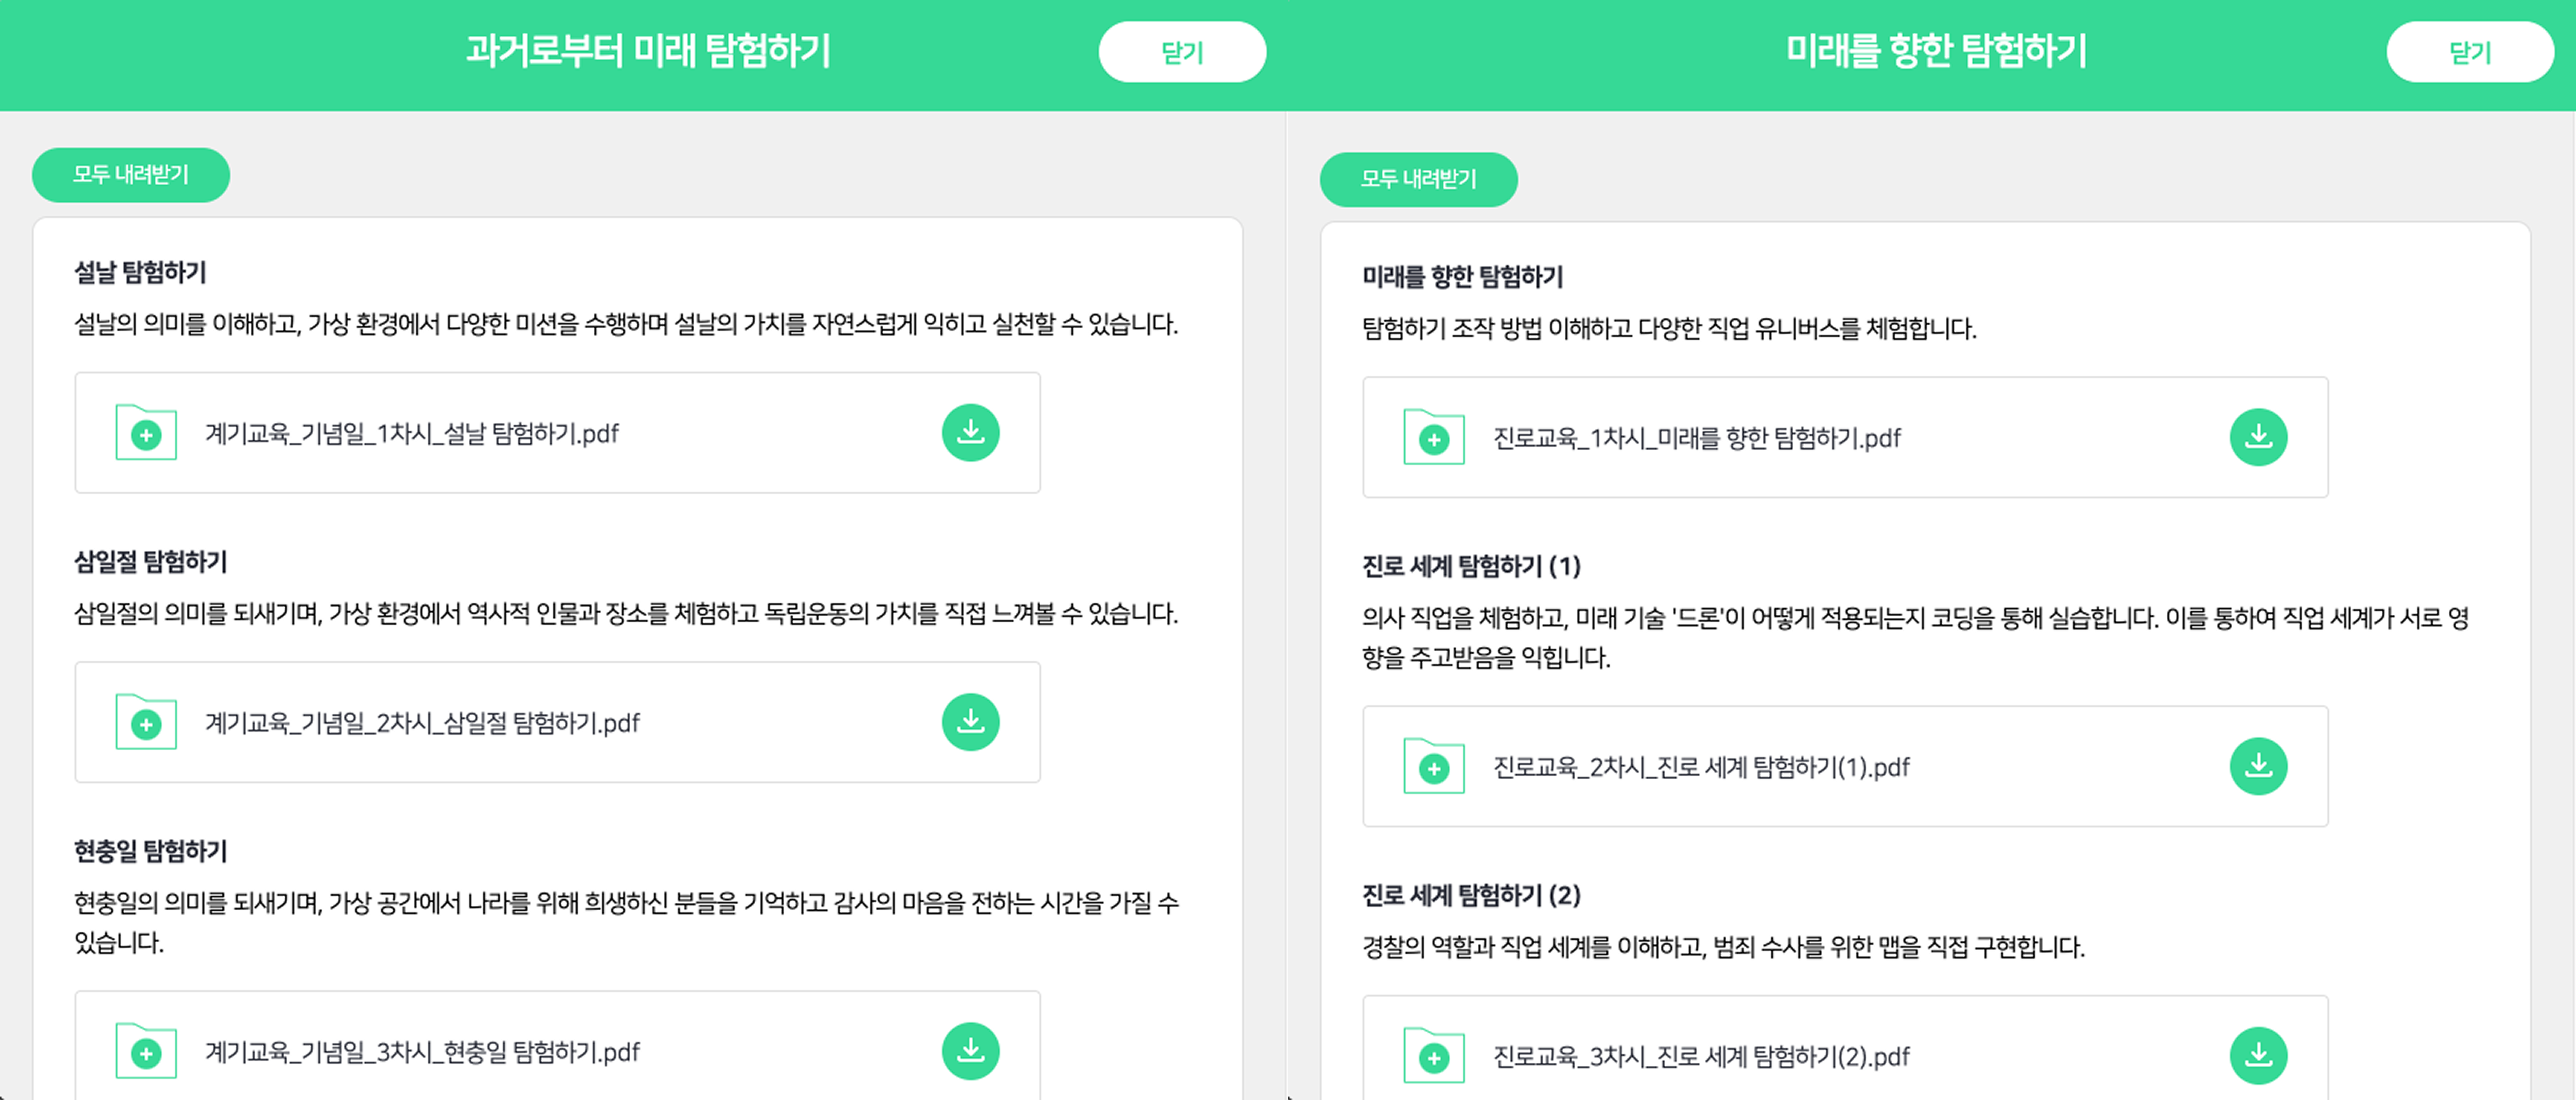Open file name 계기교육_기념일_1차시_설날 탐험하기.pdf

(412, 433)
